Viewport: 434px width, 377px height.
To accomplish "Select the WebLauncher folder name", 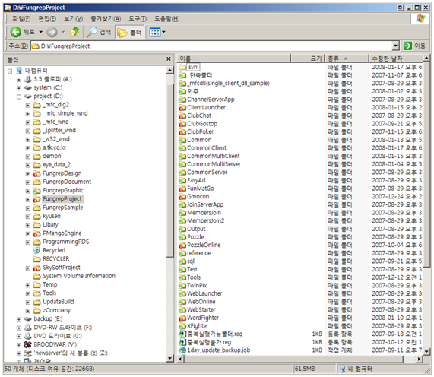I will (x=204, y=293).
